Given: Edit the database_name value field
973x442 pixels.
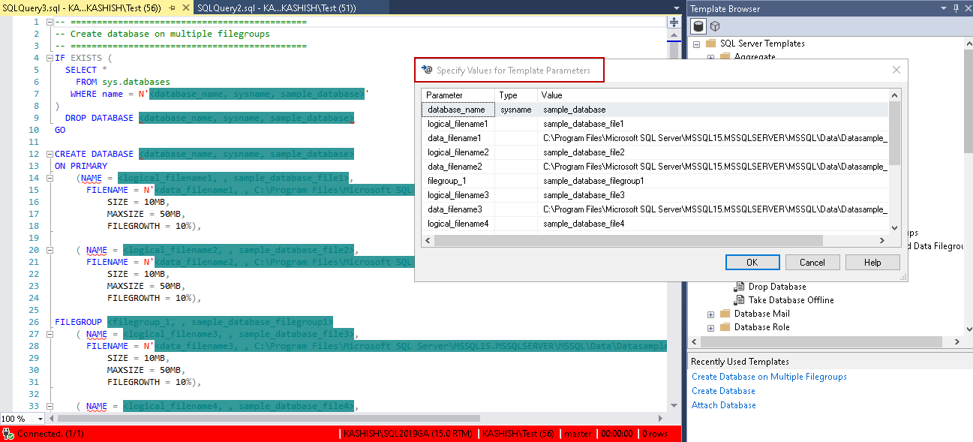Looking at the screenshot, I should coord(713,110).
